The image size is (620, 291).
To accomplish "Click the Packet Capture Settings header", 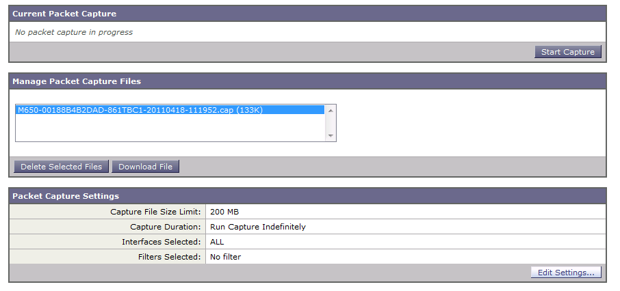I will click(66, 196).
